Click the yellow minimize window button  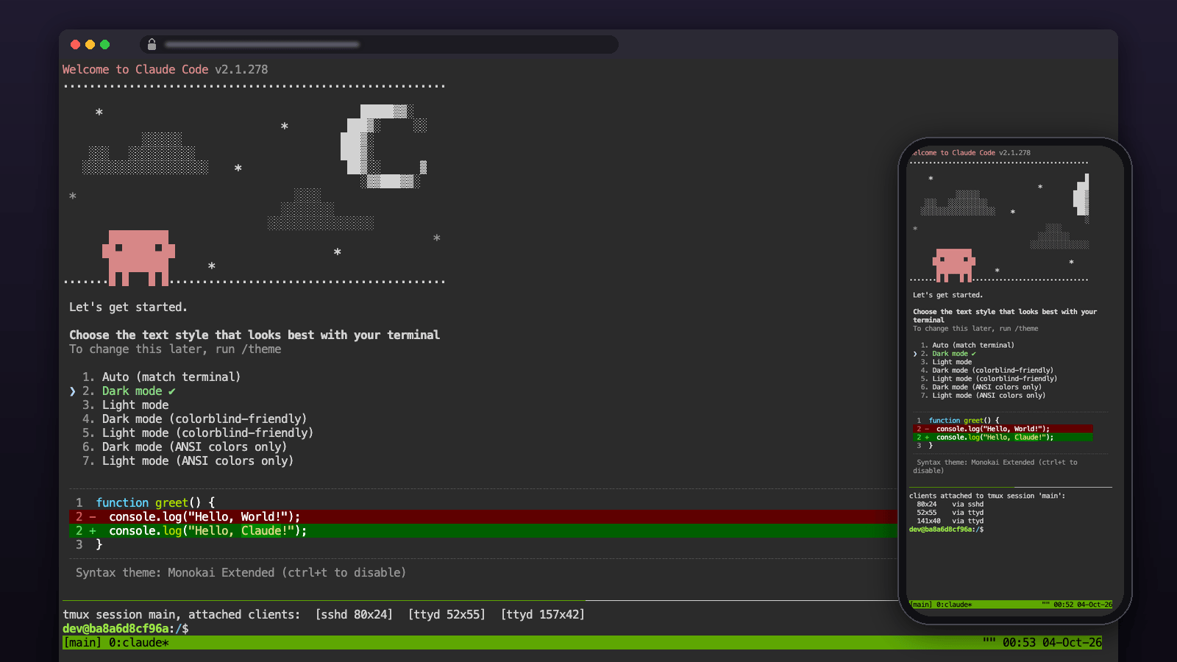(90, 45)
